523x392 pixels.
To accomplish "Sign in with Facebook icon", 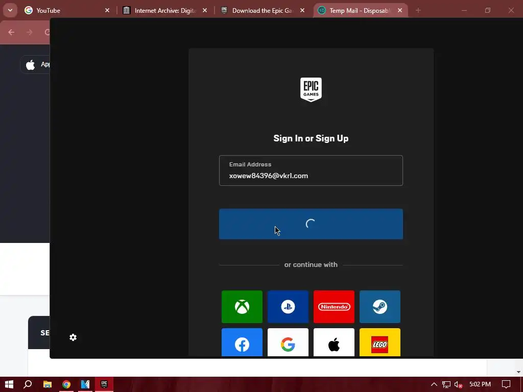I will [242, 342].
